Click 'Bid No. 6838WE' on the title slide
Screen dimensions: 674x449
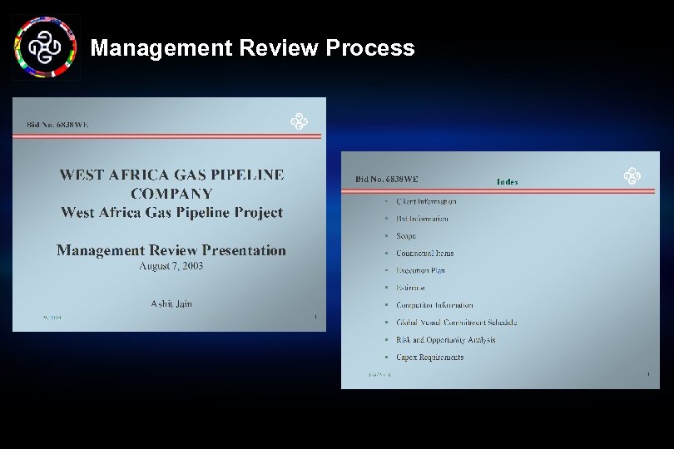57,125
